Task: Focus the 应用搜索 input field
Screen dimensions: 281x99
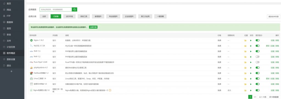Action: point(56,10)
